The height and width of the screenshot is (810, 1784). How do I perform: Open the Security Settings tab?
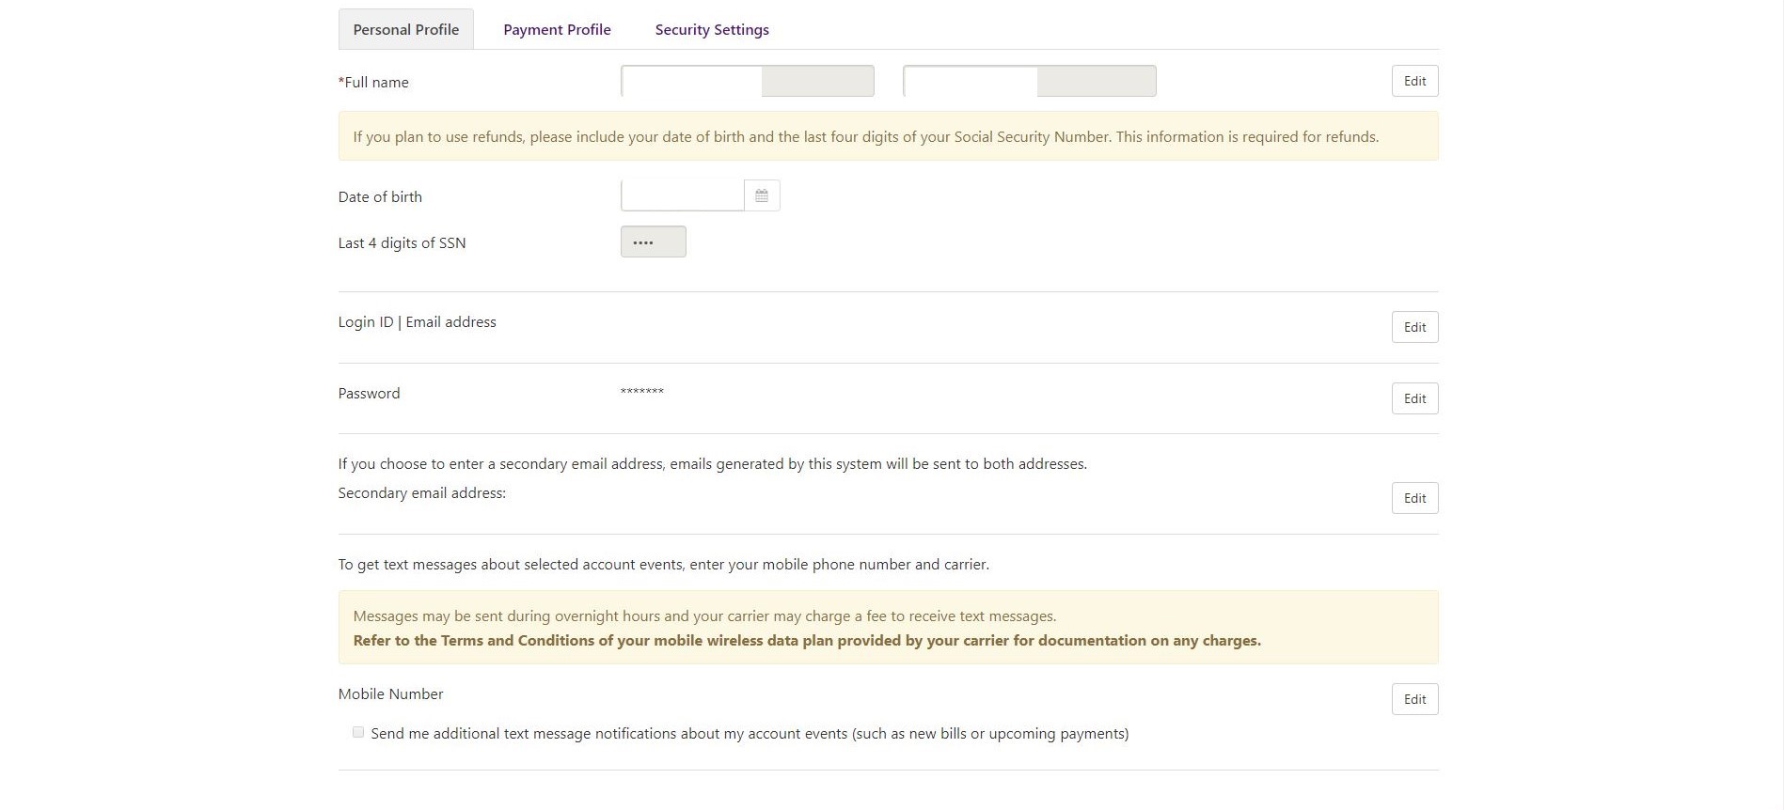click(712, 30)
